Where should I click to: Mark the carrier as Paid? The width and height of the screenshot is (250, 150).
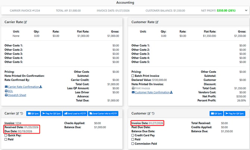6,139
